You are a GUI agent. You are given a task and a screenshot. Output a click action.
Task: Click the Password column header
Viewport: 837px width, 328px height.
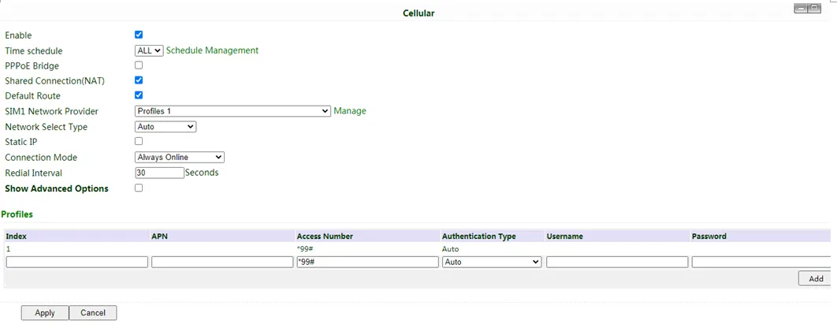709,236
